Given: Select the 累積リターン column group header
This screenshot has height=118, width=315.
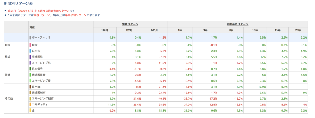Looking at the screenshot, I should [130, 24].
